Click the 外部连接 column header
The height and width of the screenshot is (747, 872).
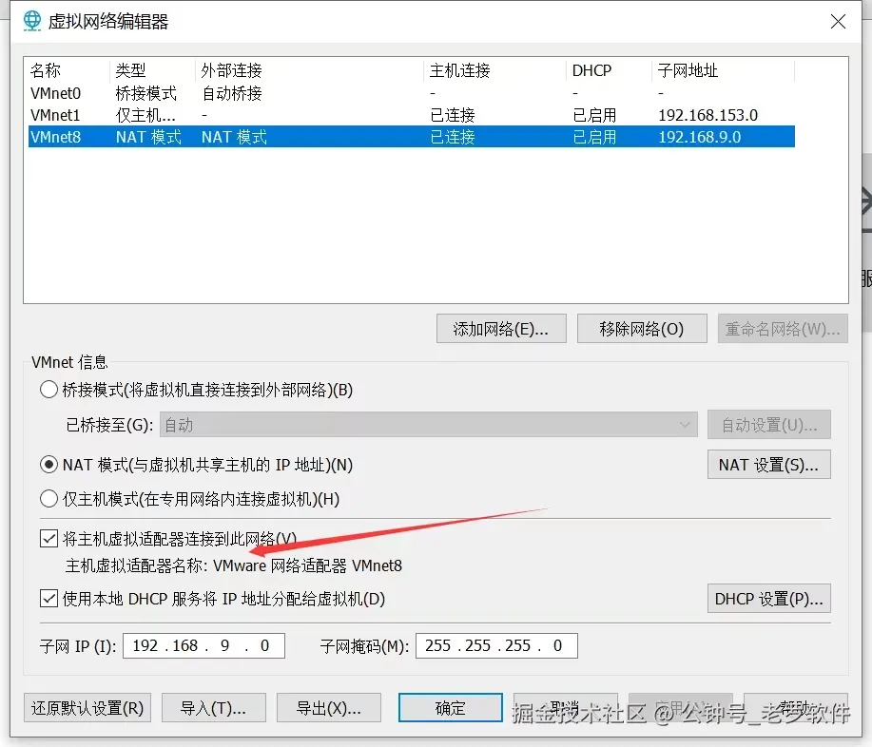(x=231, y=70)
